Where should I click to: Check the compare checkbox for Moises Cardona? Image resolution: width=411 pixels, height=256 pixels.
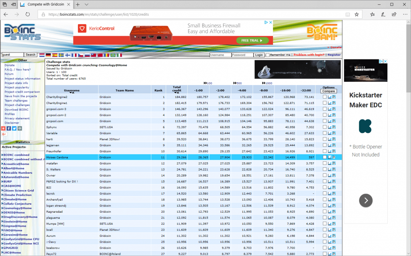[x=324, y=157]
